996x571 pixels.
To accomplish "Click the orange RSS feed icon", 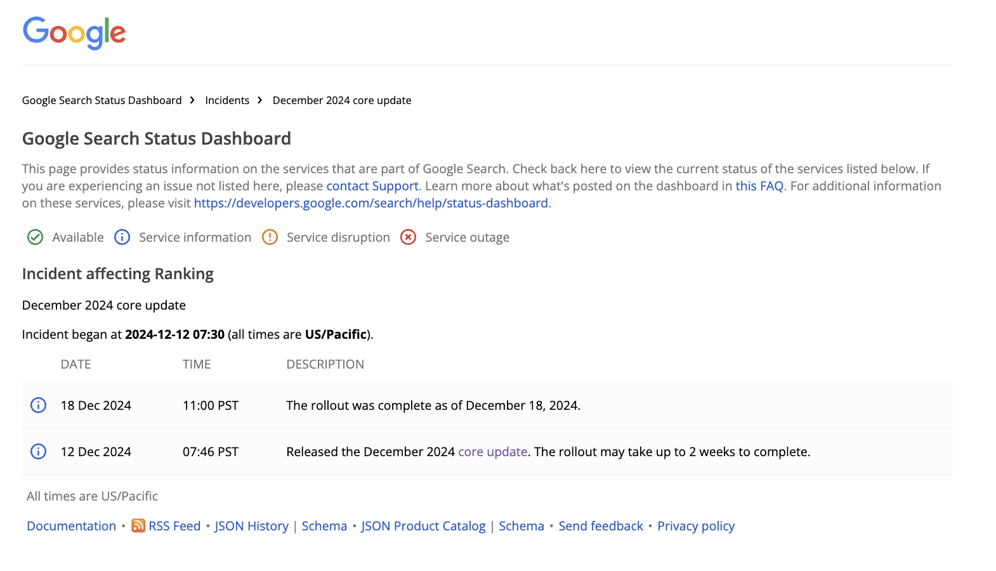I will (x=138, y=526).
